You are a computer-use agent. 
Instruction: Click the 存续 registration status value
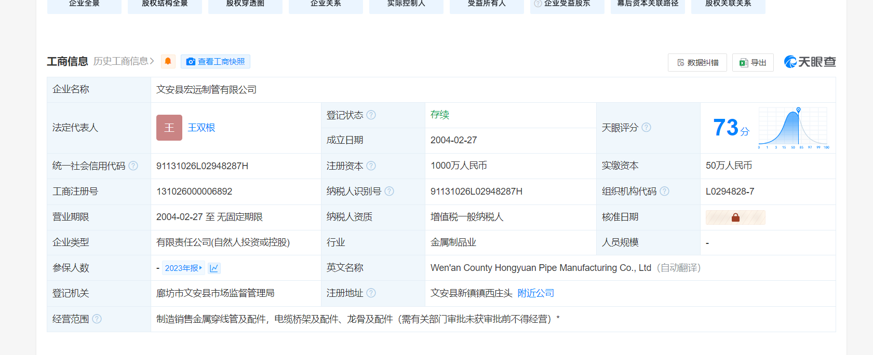(x=440, y=115)
